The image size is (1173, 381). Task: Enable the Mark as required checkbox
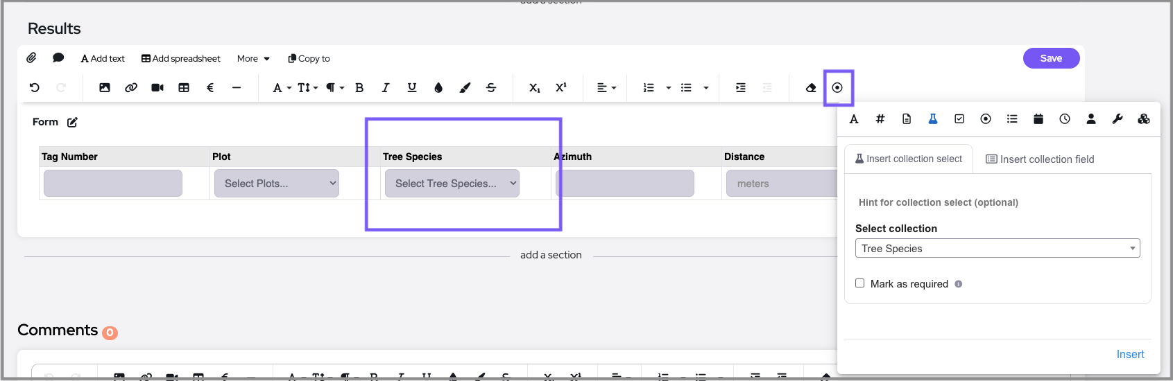pos(860,283)
